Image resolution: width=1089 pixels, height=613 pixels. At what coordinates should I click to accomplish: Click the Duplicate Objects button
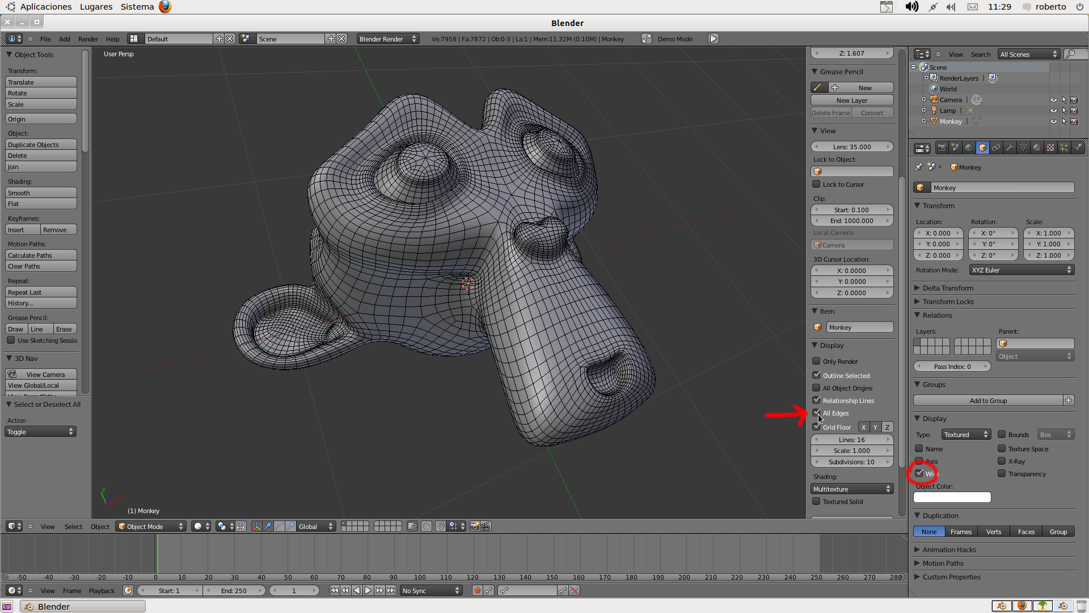41,145
